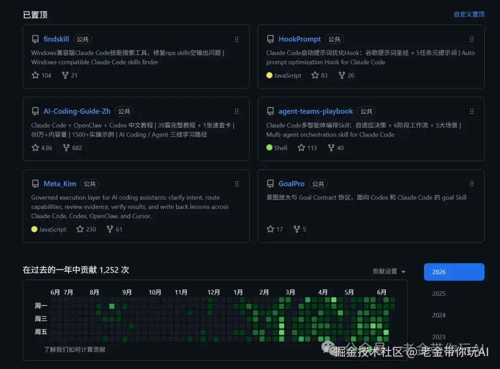
Task: Click the 公共 badge on HookPrompt
Action: click(334, 39)
